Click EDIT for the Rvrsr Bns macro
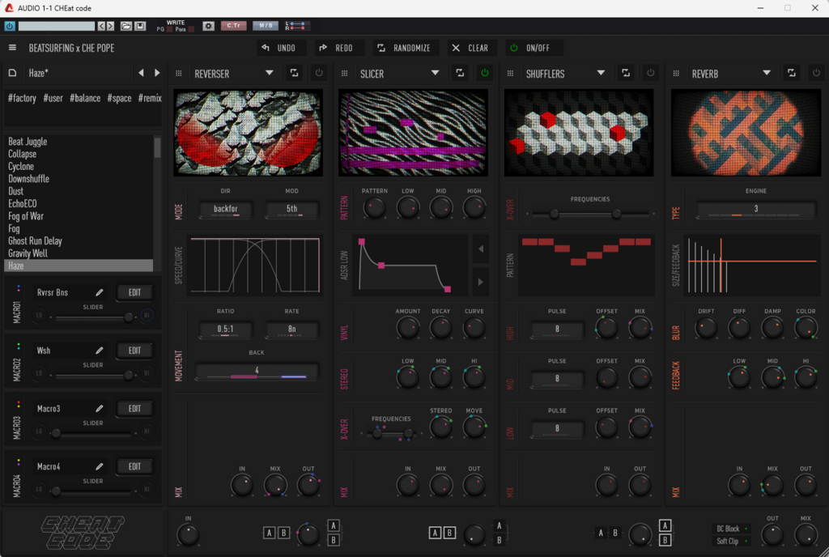The height and width of the screenshot is (557, 829). (135, 292)
